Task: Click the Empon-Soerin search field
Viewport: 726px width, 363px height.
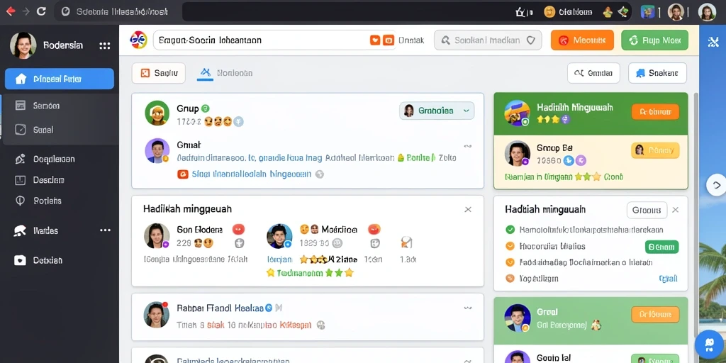Action: 276,40
